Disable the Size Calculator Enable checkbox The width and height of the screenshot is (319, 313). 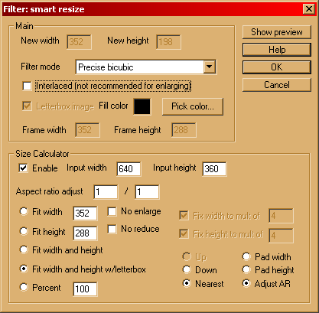click(x=23, y=168)
